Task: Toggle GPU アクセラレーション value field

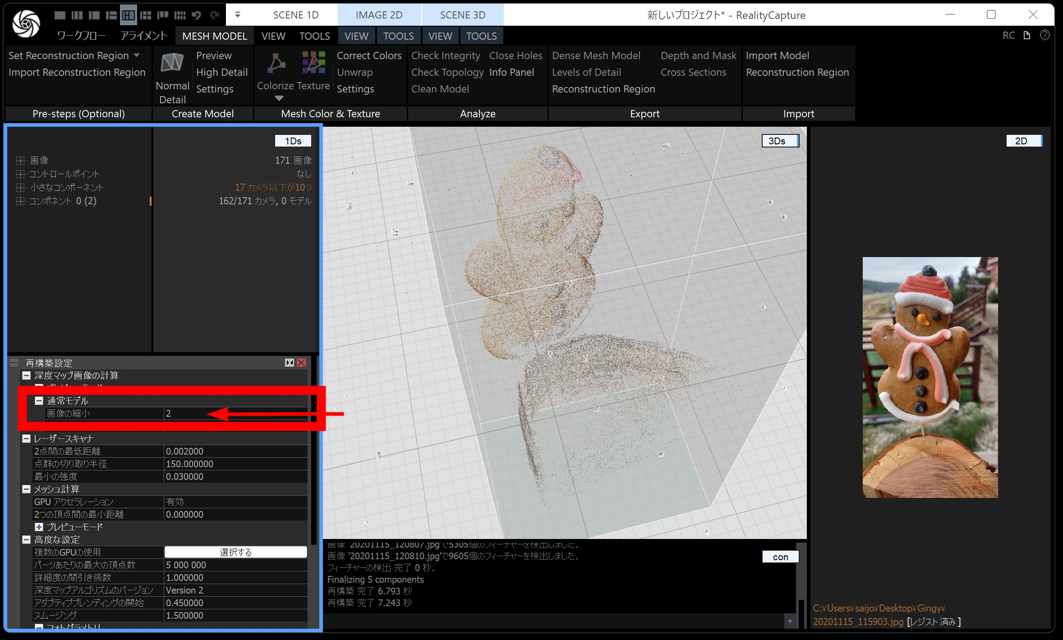Action: pyautogui.click(x=235, y=502)
